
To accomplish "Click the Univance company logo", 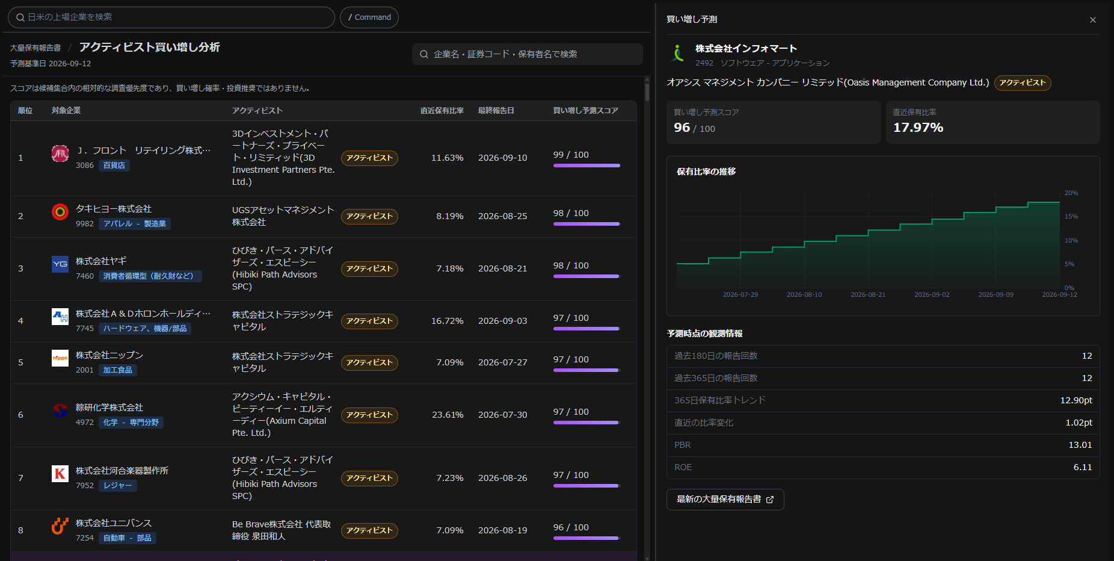I will click(60, 526).
